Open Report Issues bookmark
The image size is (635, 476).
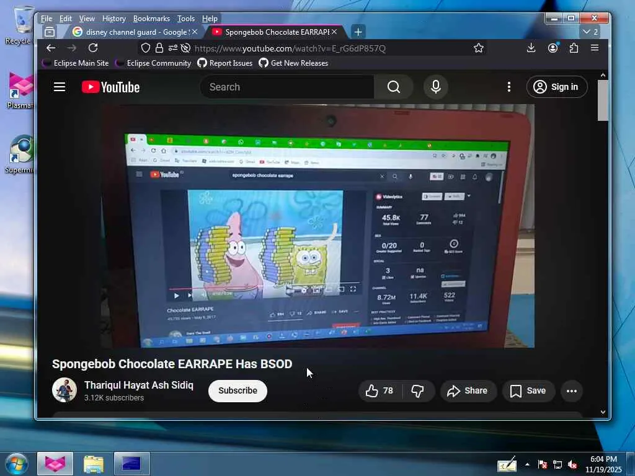click(x=224, y=63)
